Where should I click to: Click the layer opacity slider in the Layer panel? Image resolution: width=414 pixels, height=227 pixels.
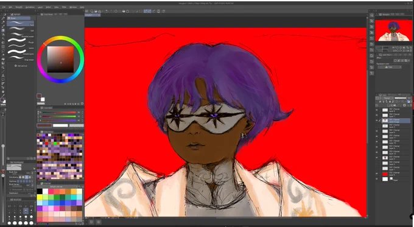tap(400, 98)
